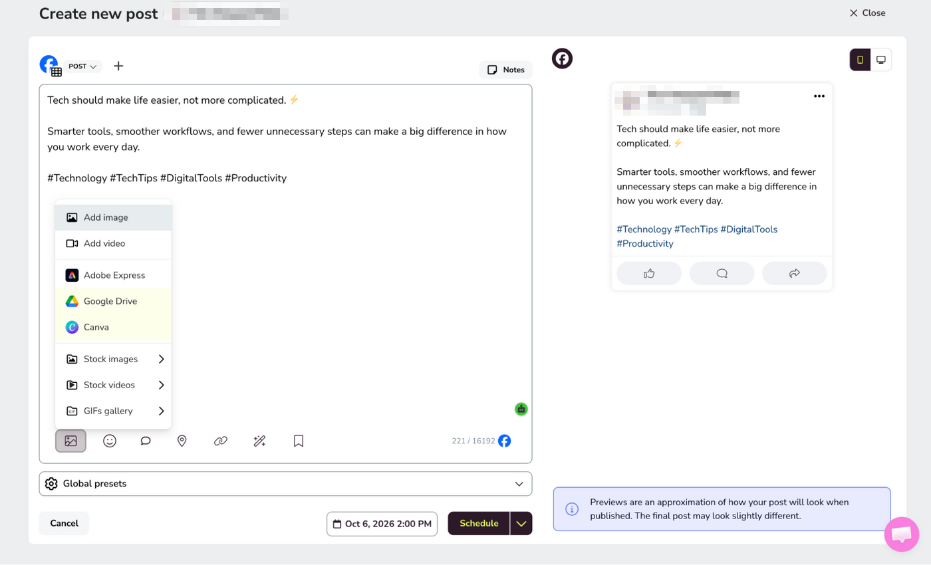Select Adobe Express in media menu
This screenshot has width=931, height=565.
coord(114,275)
